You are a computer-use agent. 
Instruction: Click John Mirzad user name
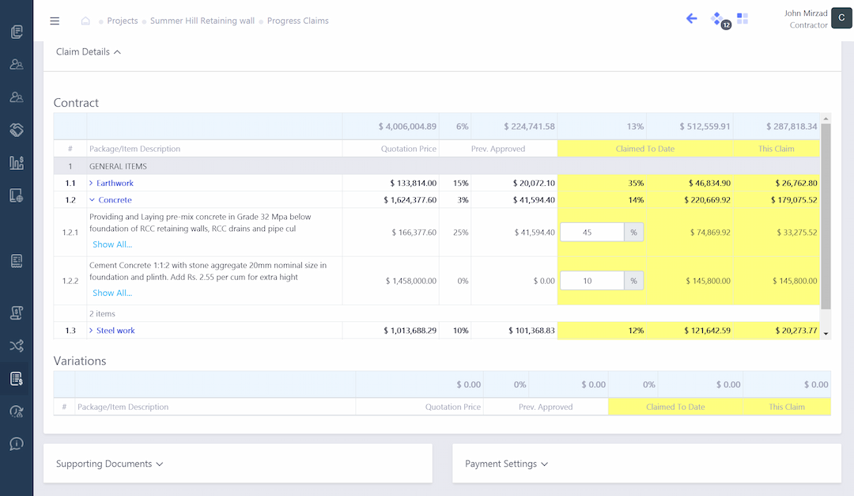click(x=806, y=13)
